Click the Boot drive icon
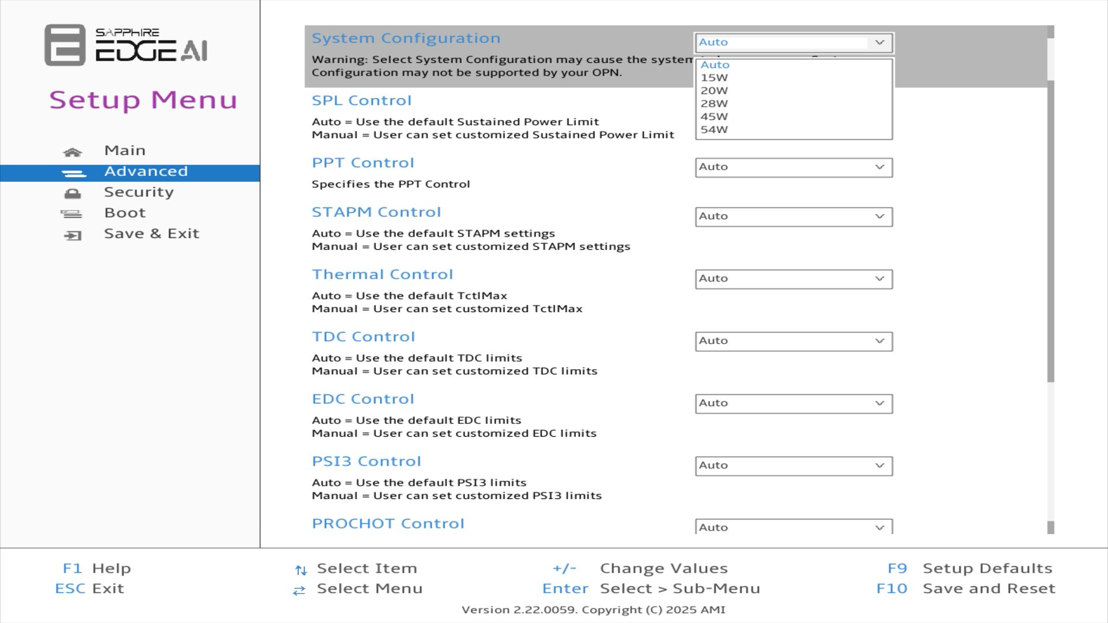The image size is (1108, 623). point(72,215)
